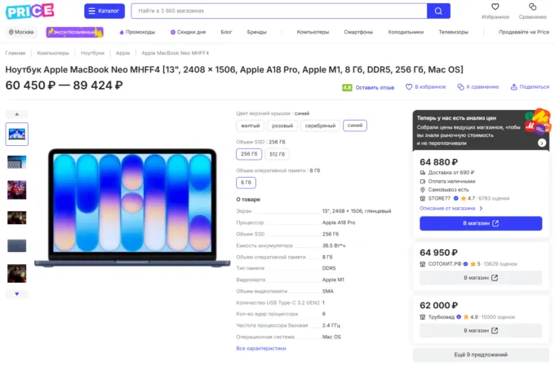
Task: Open Все характеристики link
Action: tap(261, 348)
